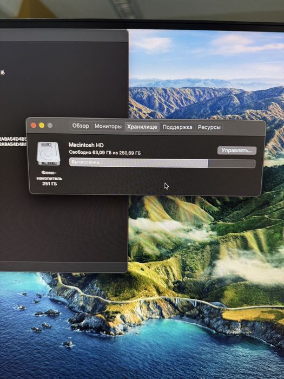Click the Флеш-накопитель 251 ГБ label
This screenshot has width=284, height=379.
tap(50, 178)
